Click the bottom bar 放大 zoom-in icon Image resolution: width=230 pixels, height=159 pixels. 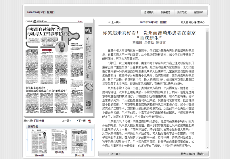[187, 154]
